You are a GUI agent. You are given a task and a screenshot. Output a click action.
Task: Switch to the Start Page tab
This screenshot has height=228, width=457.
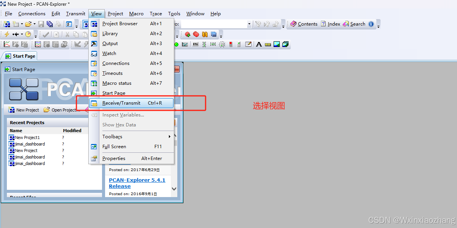20,56
